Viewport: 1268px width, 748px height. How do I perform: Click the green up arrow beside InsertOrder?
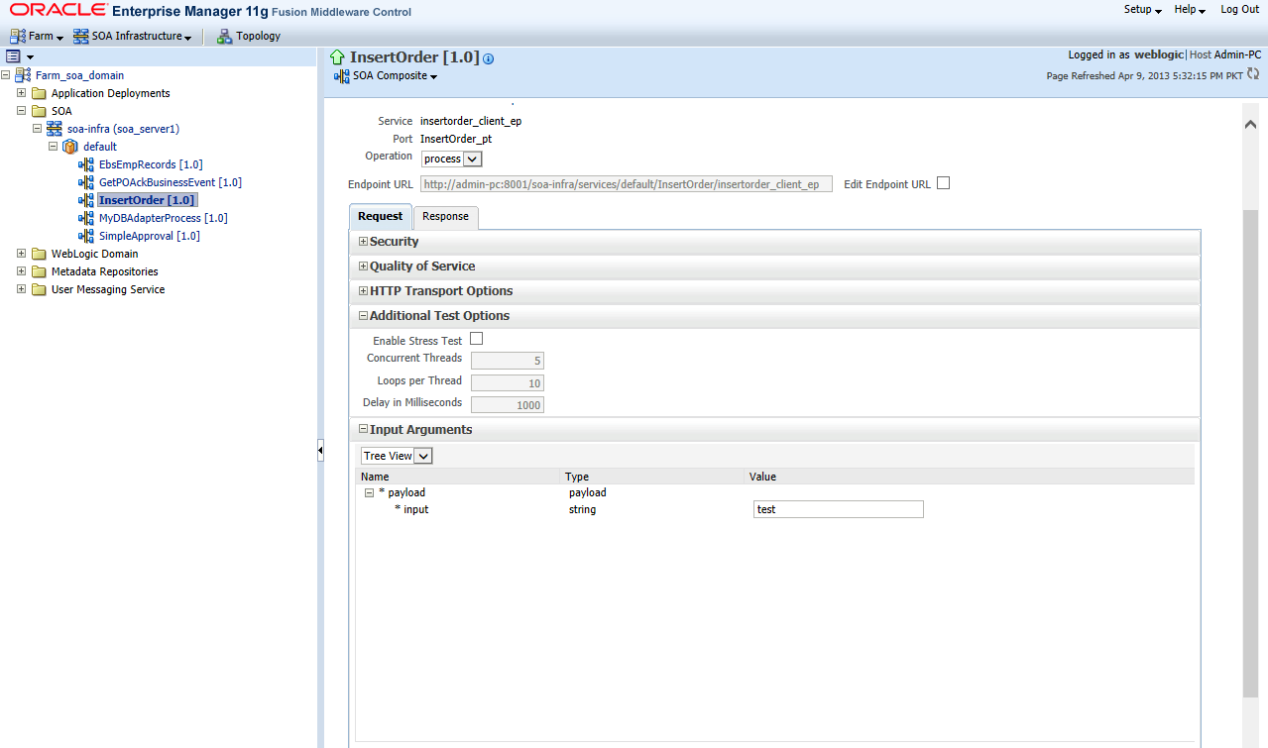click(337, 57)
